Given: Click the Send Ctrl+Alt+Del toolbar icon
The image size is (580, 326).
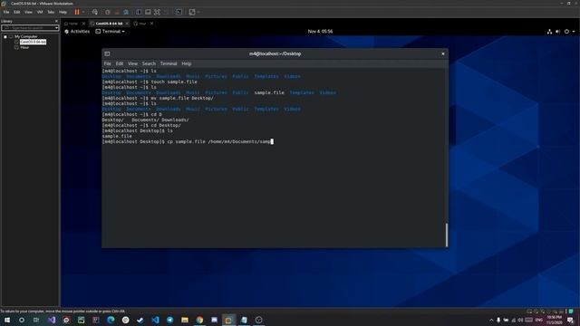Looking at the screenshot, I should (95, 12).
